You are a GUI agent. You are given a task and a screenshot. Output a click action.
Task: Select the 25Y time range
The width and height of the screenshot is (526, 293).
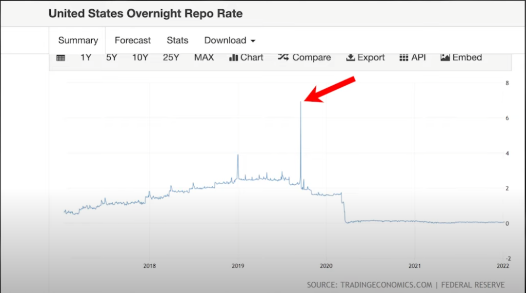[171, 58]
